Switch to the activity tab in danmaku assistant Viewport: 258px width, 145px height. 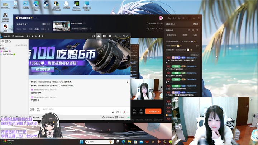tap(185, 35)
